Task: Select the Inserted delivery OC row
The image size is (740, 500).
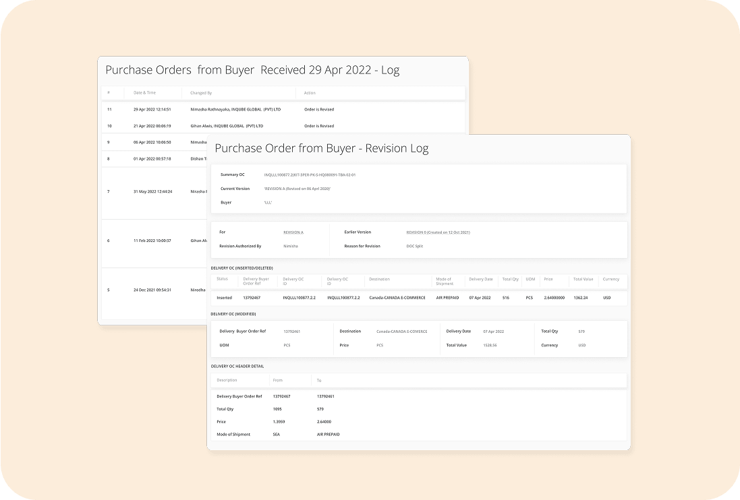Action: [x=418, y=298]
